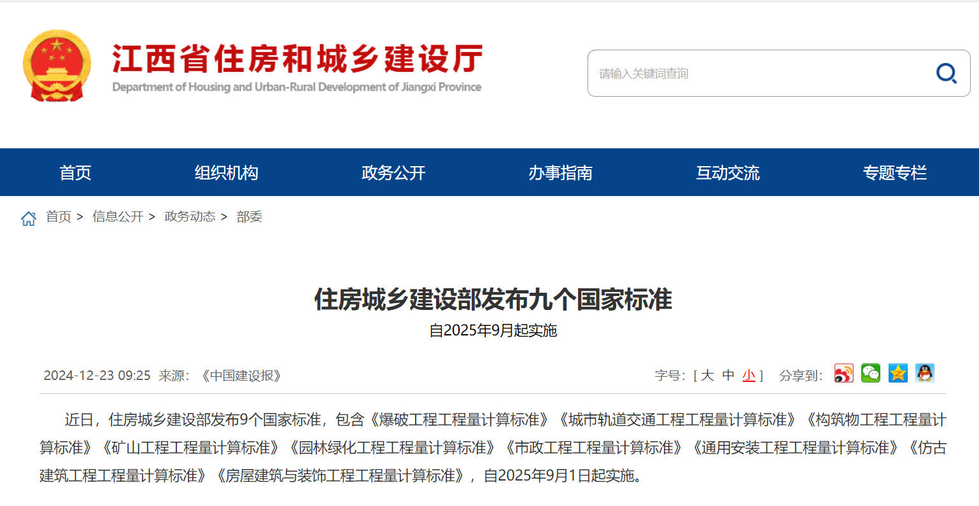Share article to Weibo
The height and width of the screenshot is (506, 979).
click(x=844, y=374)
